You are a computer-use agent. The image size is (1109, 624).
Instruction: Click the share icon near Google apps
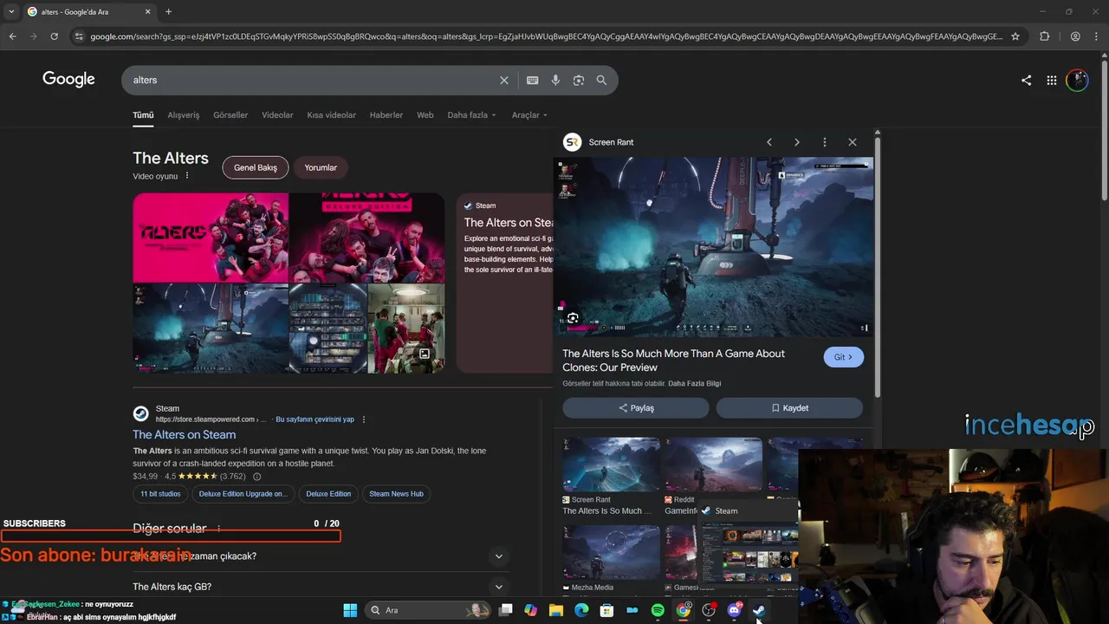coord(1027,80)
